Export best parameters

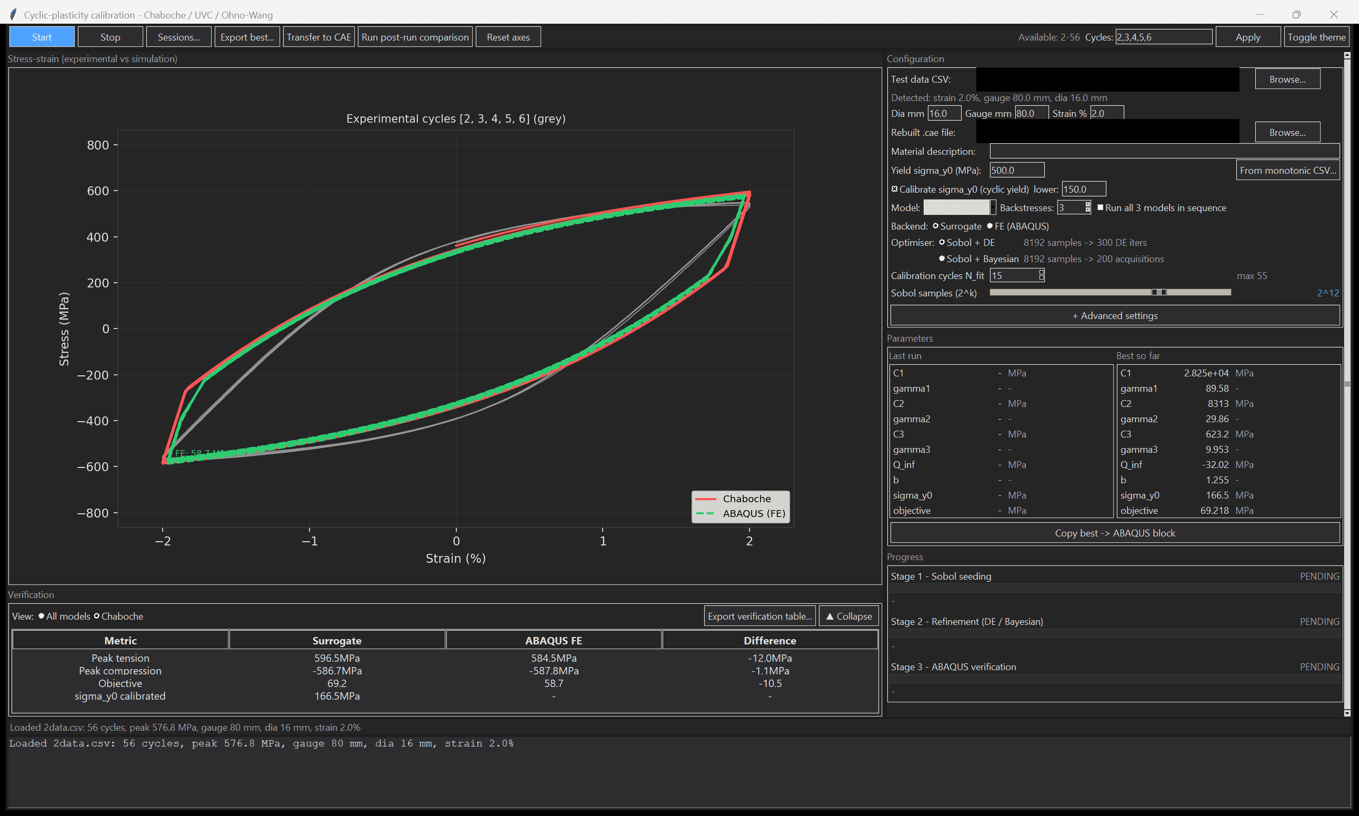(247, 37)
